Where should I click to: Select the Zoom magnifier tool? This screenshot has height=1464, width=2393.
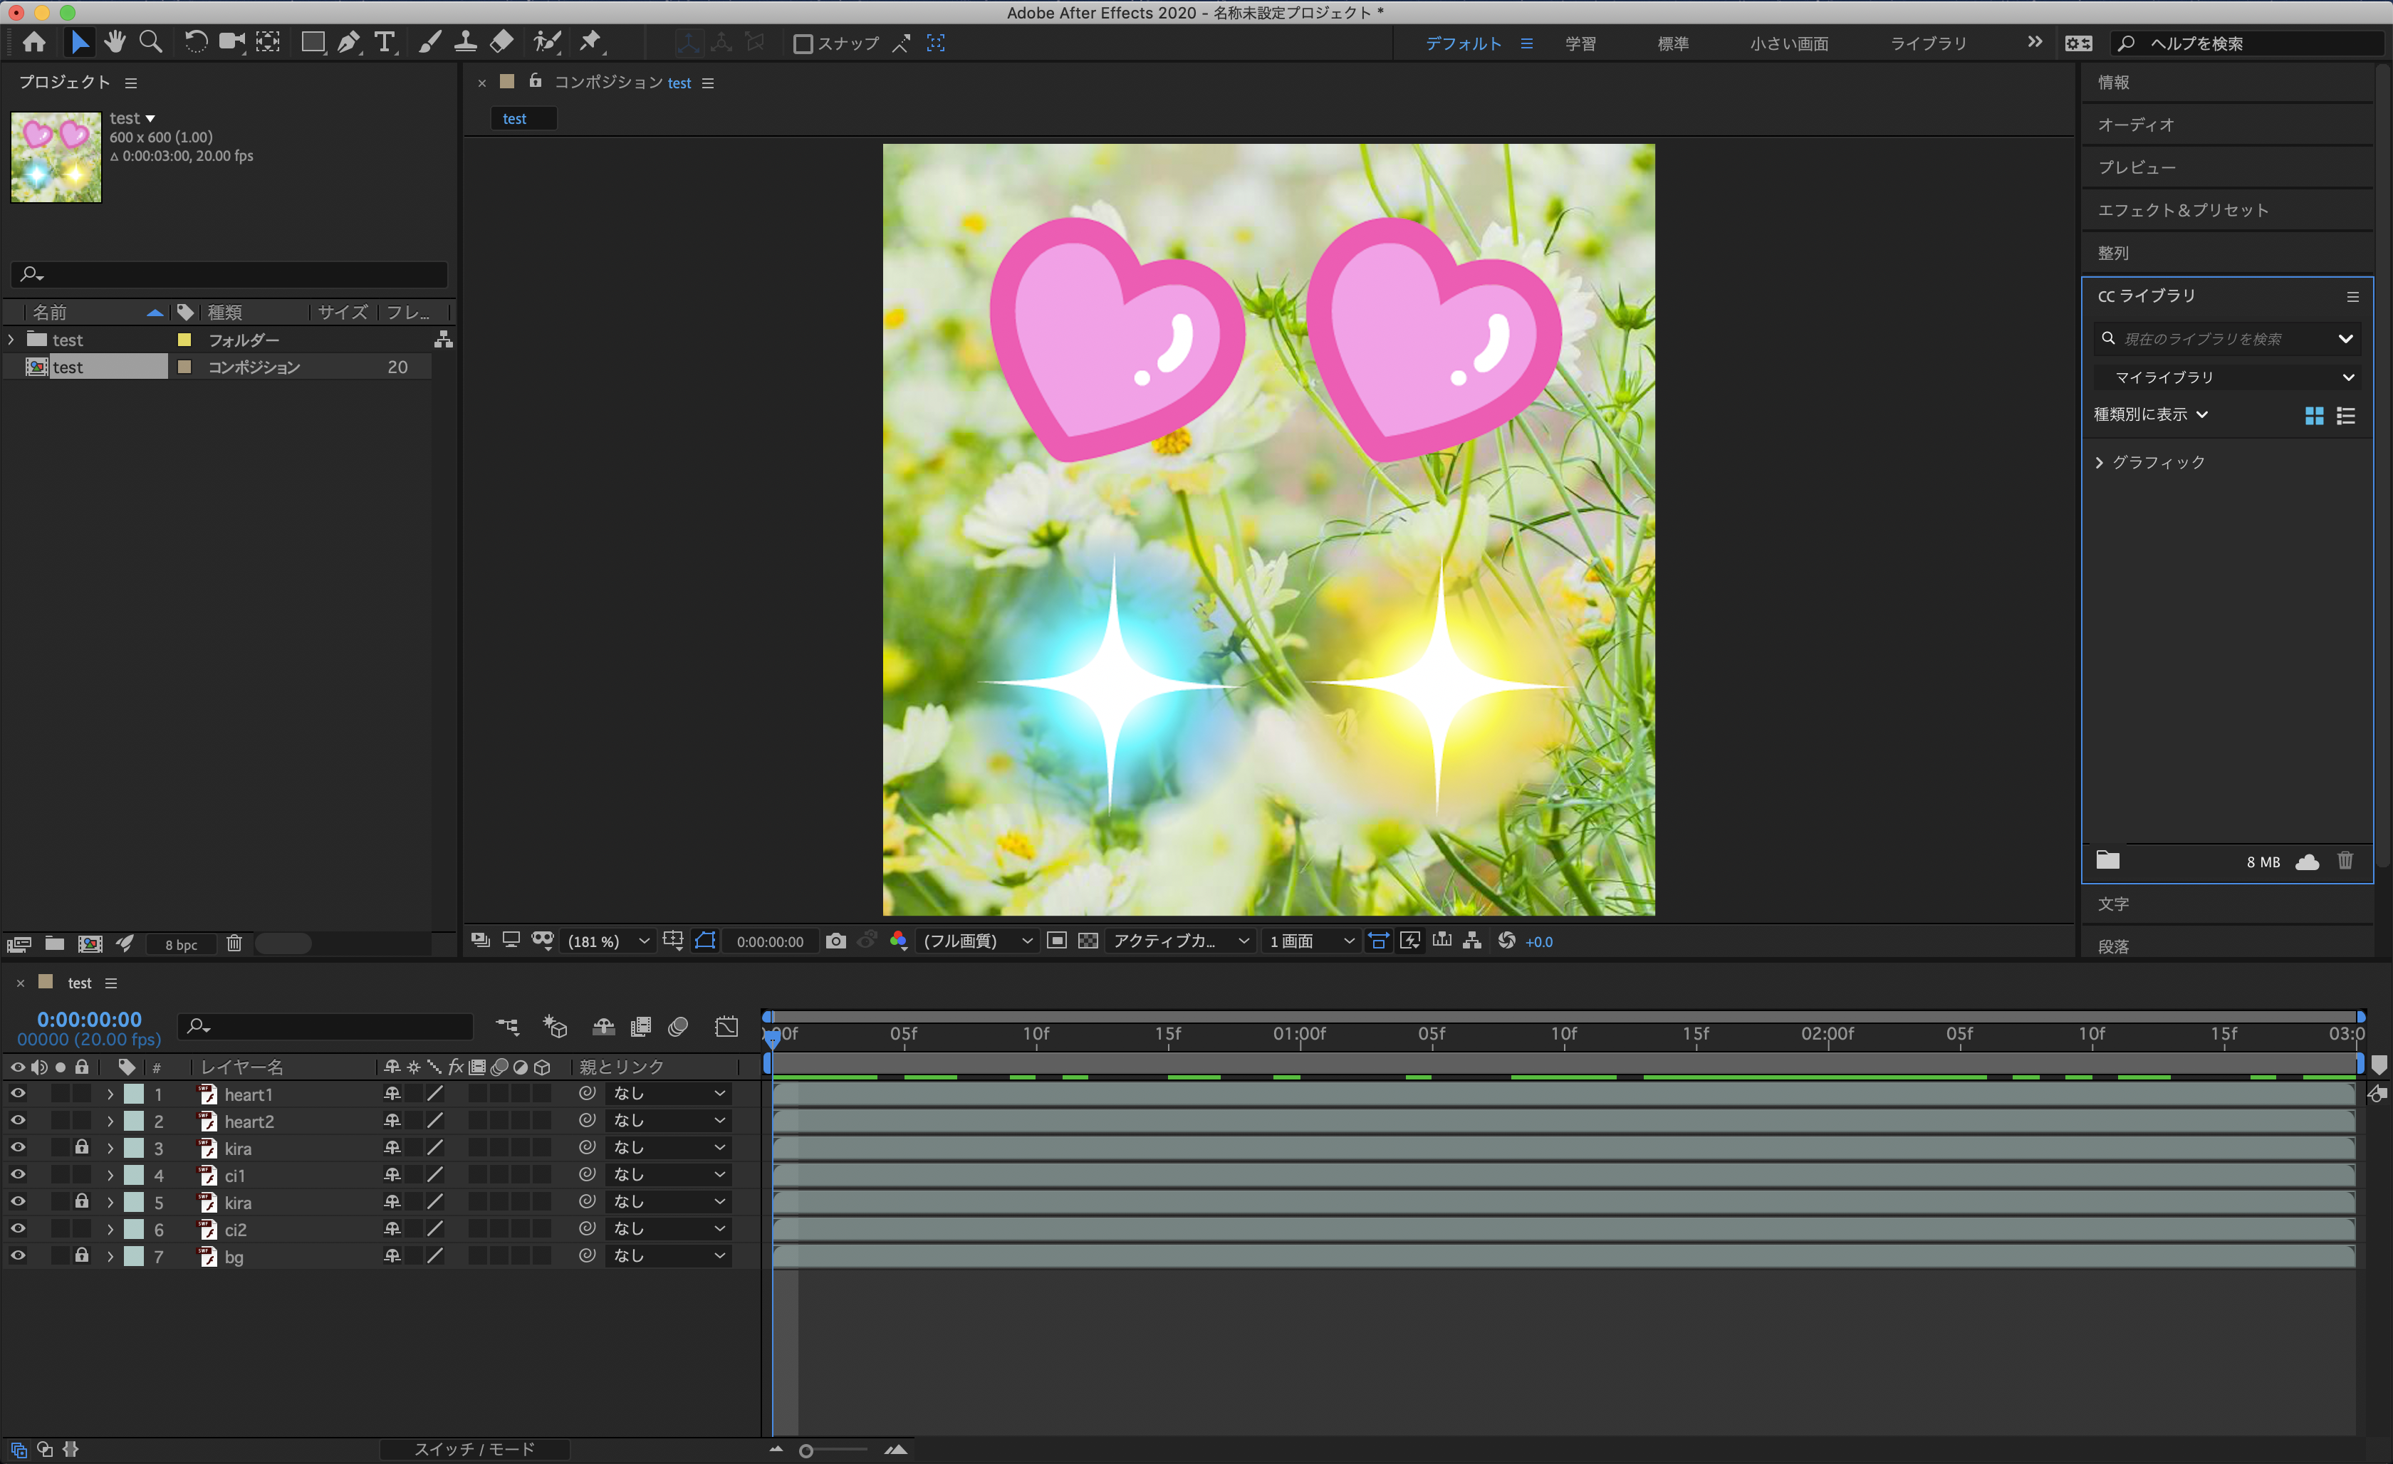point(150,42)
